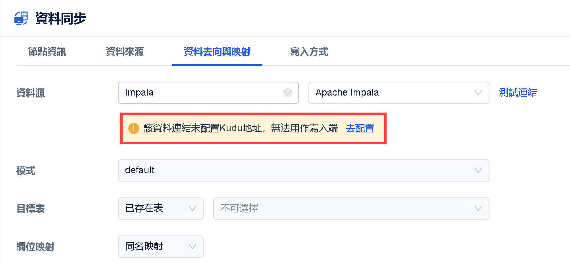The image size is (570, 264).
Task: Select the 資料去向與映射 tab
Action: tap(217, 52)
